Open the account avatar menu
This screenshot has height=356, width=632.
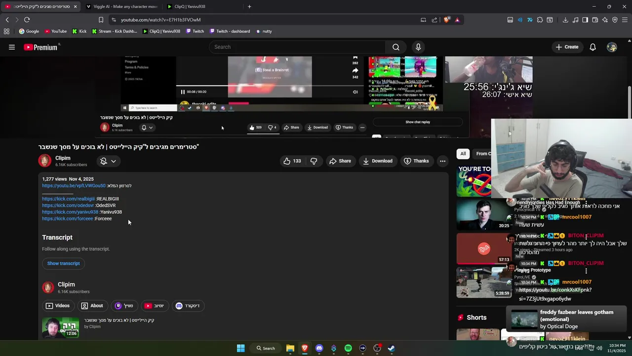point(612,47)
